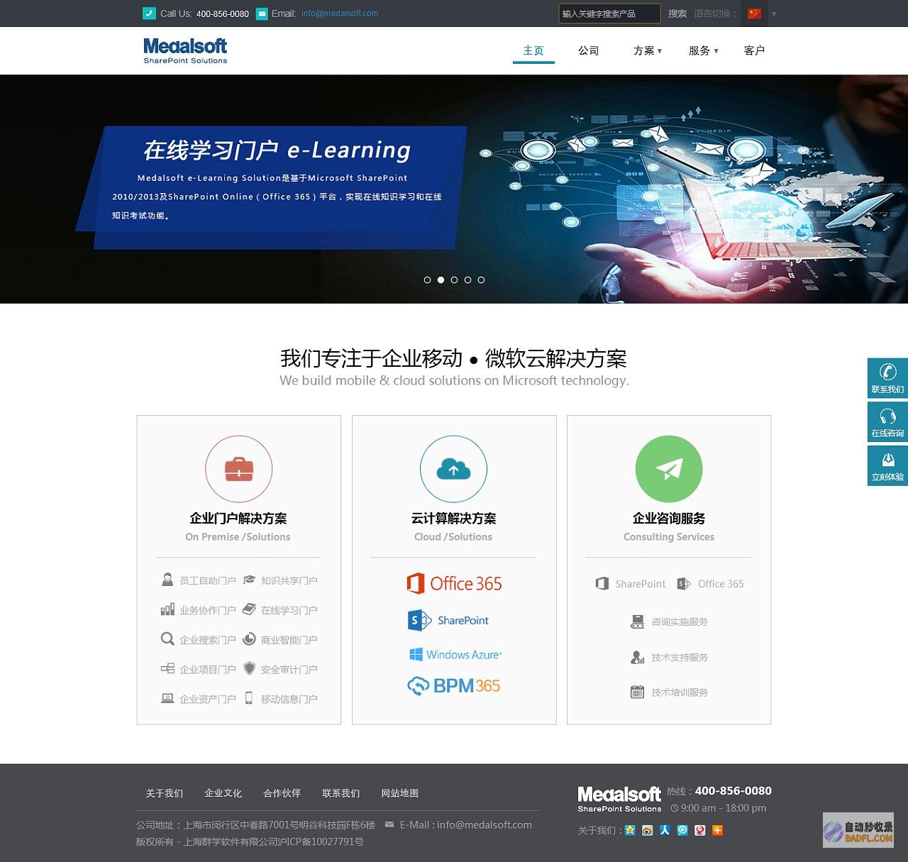Viewport: 908px width, 862px height.
Task: Click the SharePoint logo in cloud card
Action: (x=448, y=620)
